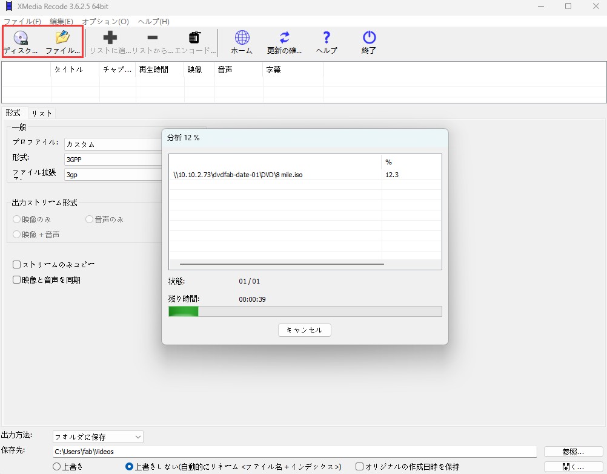
Task: Click the 保存先 destination path field
Action: tap(242, 451)
